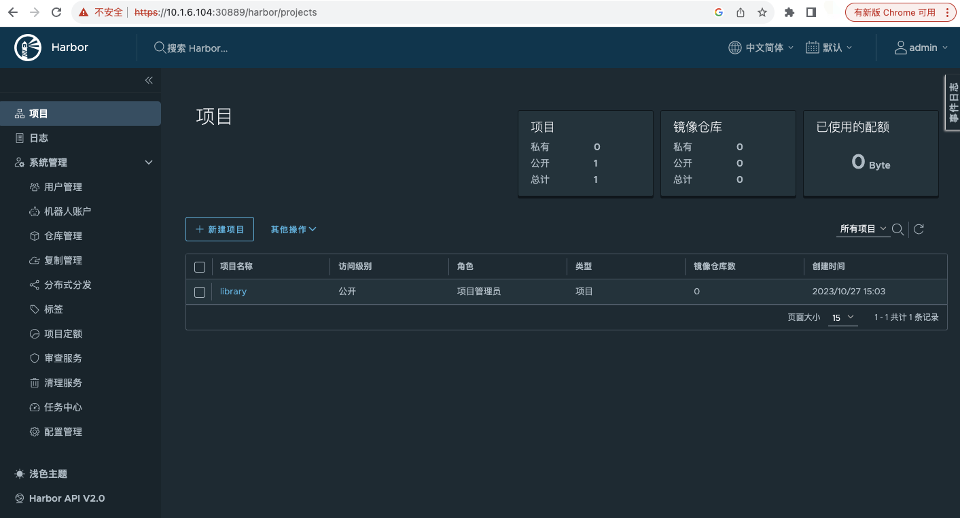The height and width of the screenshot is (518, 960).
Task: Click the 机器人账户 robot icon
Action: 35,211
